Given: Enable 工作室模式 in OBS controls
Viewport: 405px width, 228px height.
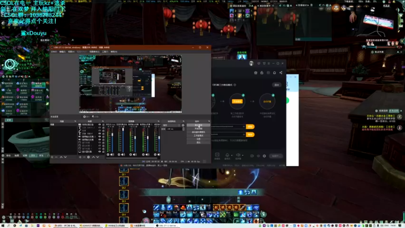Looking at the screenshot, I should click(198, 135).
